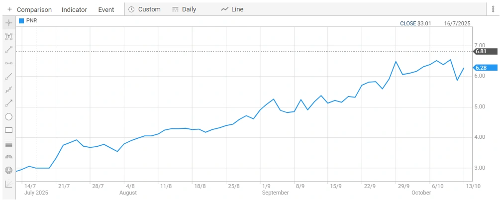This screenshot has width=500, height=200.
Task: Open the Daily interval dropdown
Action: coord(184,9)
